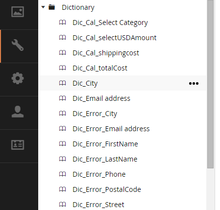
Task: Click the Dictionary folder label
Action: 78,7
